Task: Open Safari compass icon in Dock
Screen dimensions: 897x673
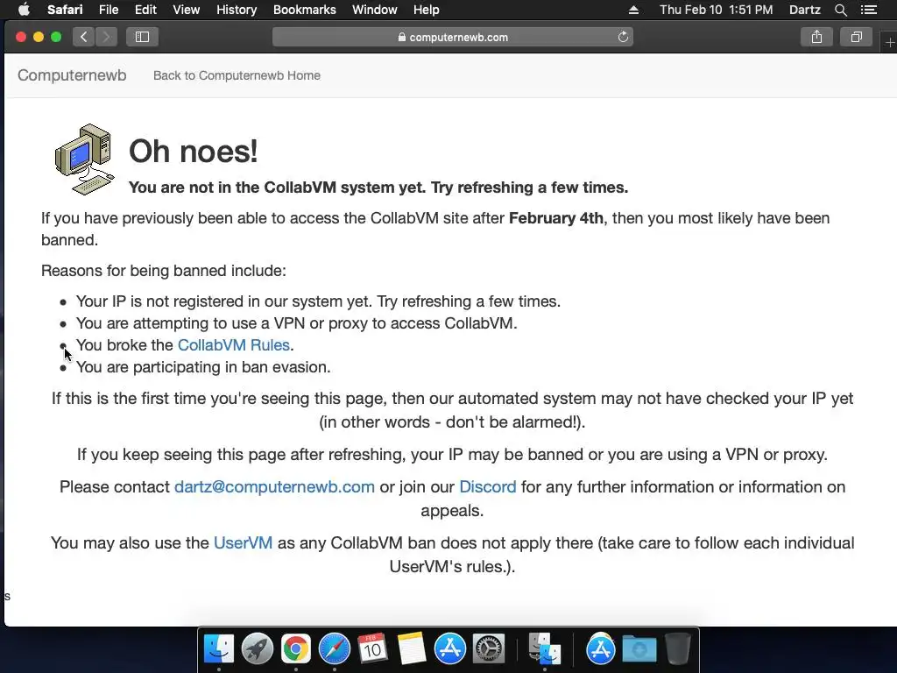Action: coord(334,648)
